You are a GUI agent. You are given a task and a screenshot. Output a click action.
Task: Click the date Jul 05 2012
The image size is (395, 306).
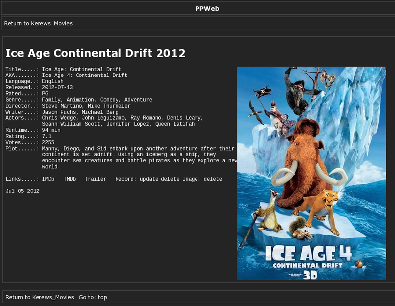pos(22,191)
